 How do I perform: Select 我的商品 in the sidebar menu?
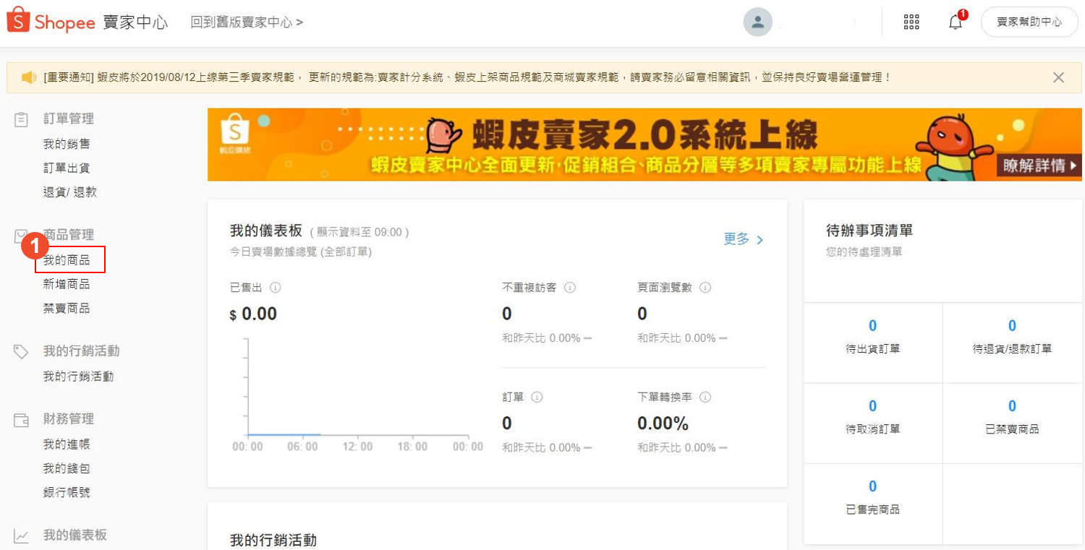pyautogui.click(x=66, y=259)
